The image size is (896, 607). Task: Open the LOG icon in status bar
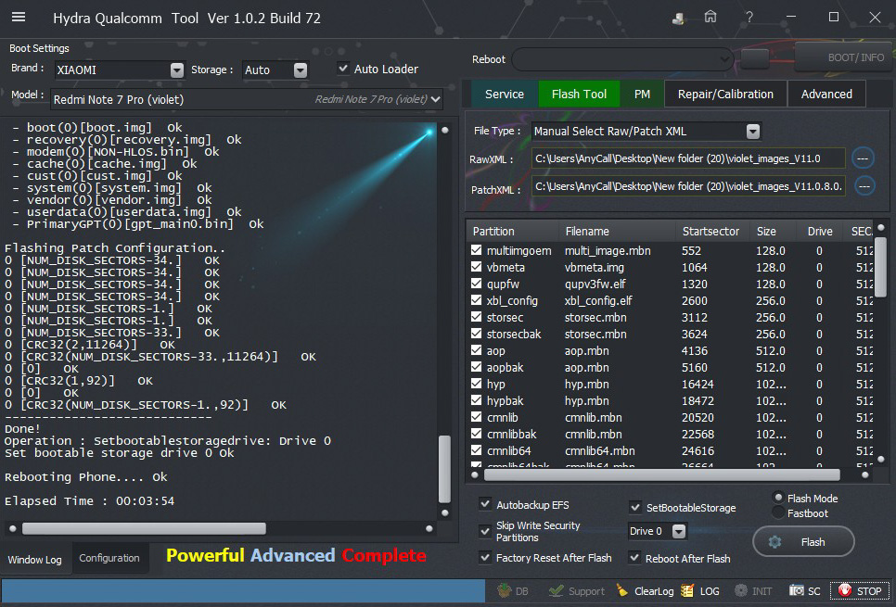tap(687, 590)
